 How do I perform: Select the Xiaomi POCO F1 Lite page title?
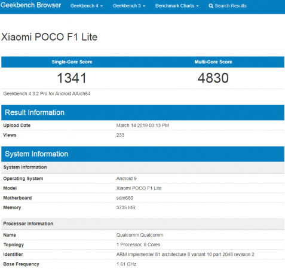tap(50, 37)
